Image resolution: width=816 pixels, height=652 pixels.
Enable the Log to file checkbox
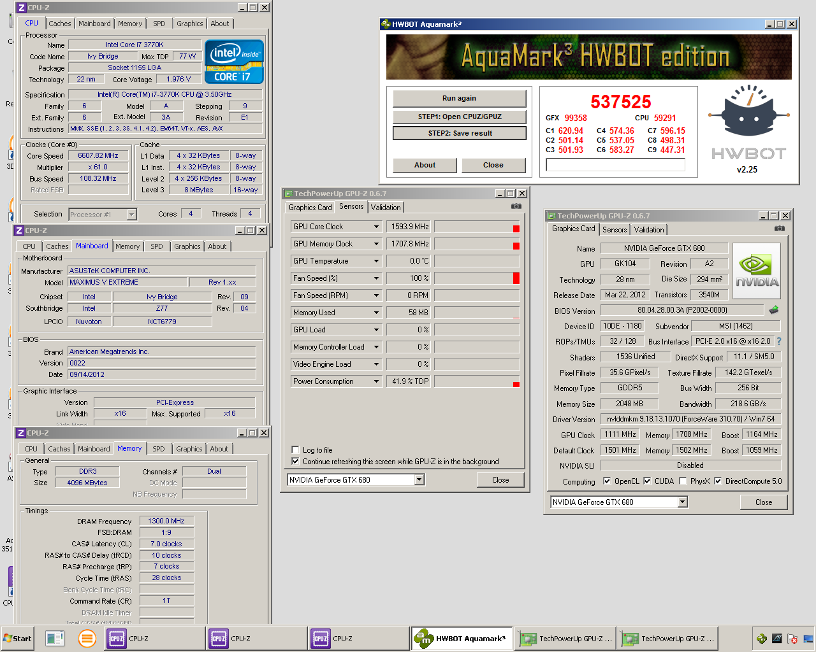[295, 450]
